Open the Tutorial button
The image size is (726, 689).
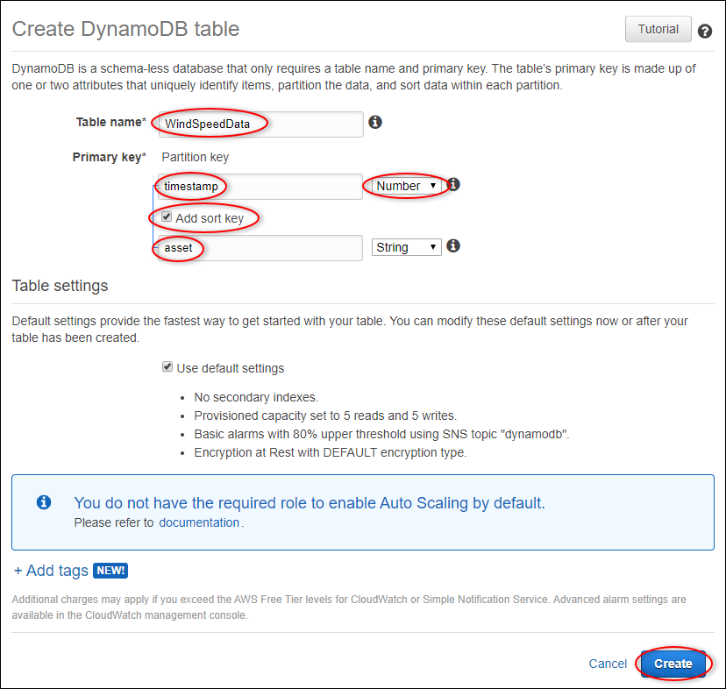(658, 30)
